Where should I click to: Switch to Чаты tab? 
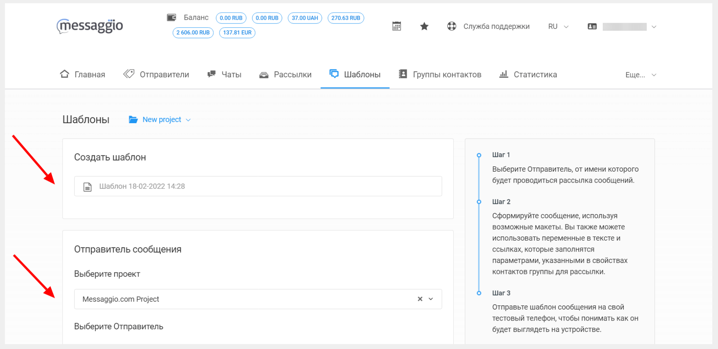[x=224, y=74]
